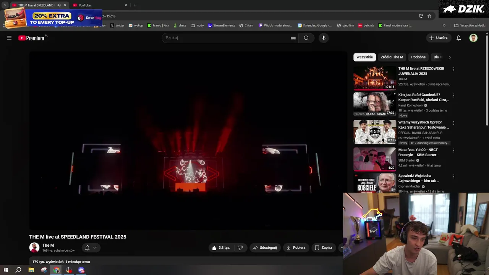The height and width of the screenshot is (275, 489).
Task: Open the wykop bookmark
Action: (x=136, y=26)
